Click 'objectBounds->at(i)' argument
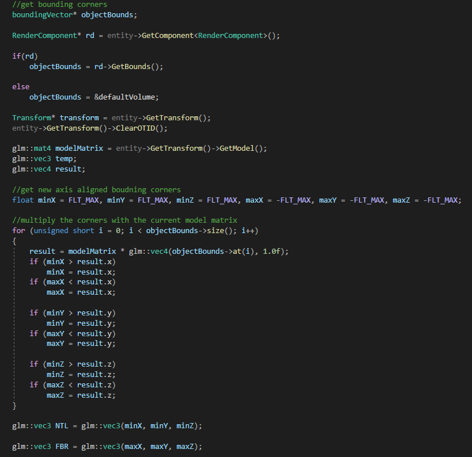 point(213,252)
